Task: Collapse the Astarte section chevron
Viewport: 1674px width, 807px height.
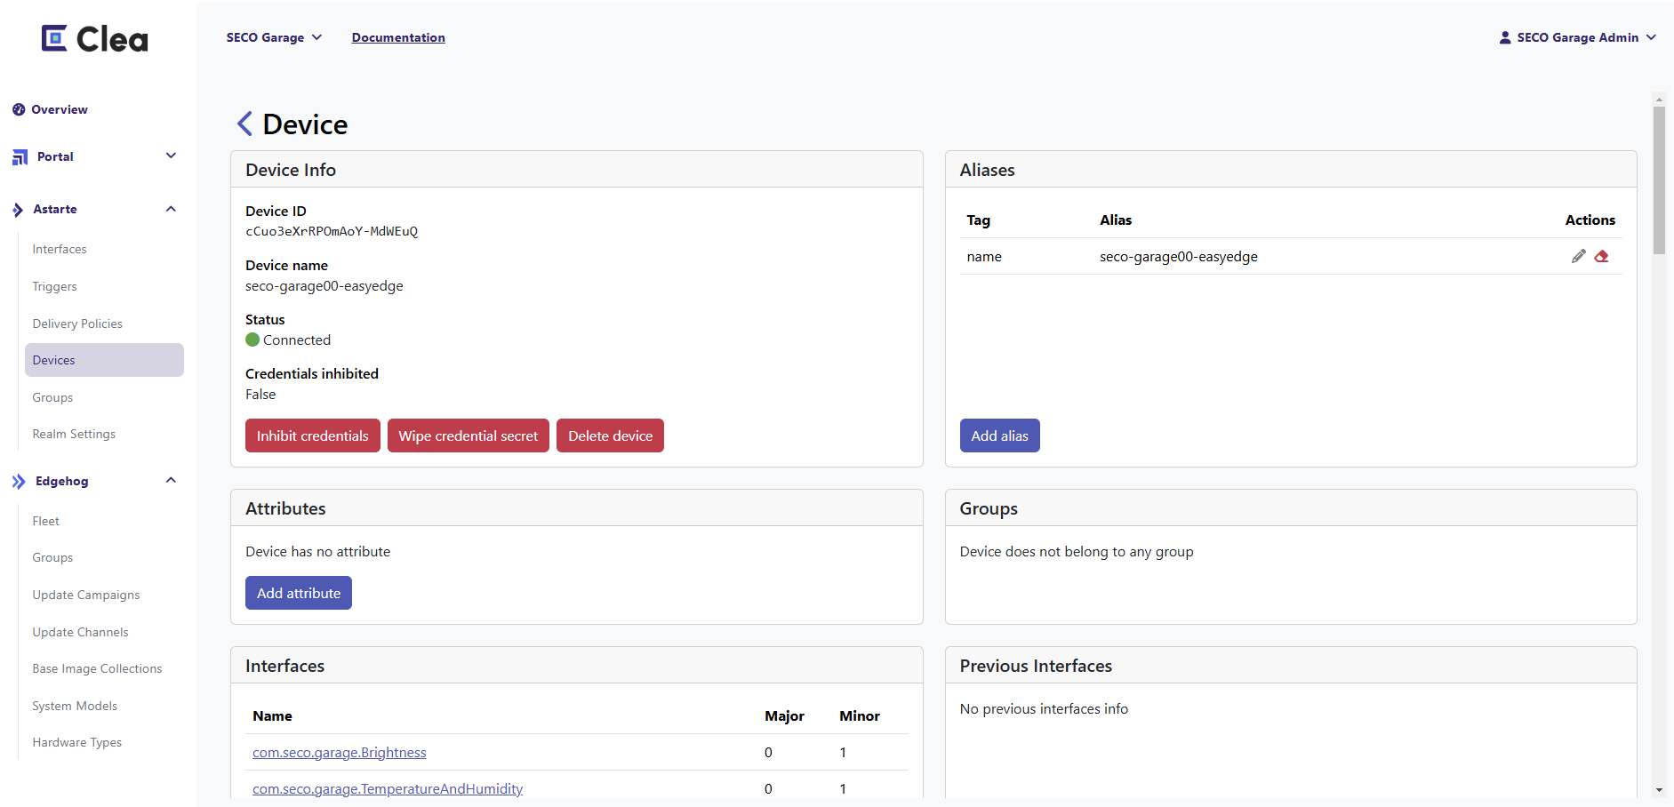Action: (x=171, y=209)
